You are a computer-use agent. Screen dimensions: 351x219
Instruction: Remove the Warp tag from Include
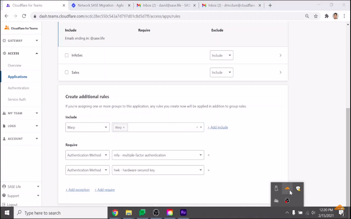click(x=124, y=127)
